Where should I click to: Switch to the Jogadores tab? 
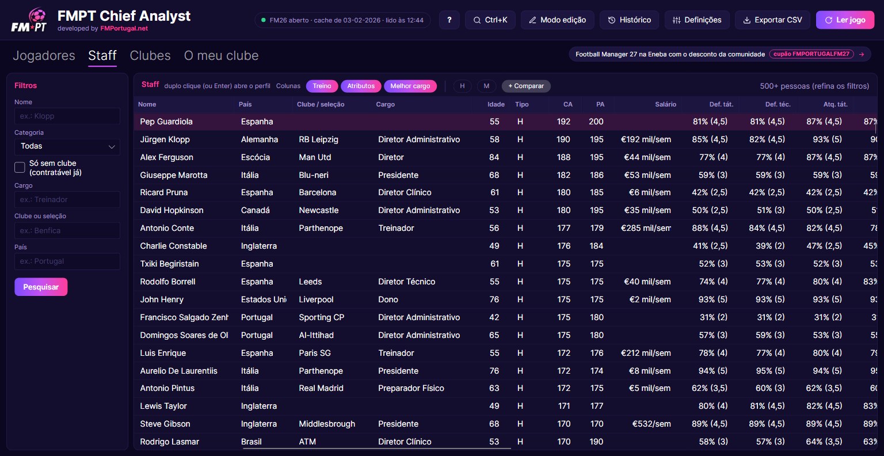[x=44, y=56]
